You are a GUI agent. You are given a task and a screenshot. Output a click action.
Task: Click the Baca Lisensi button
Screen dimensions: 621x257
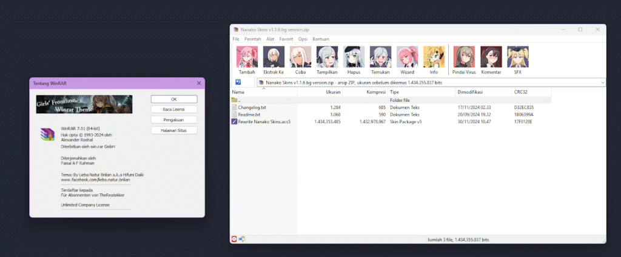tap(174, 109)
